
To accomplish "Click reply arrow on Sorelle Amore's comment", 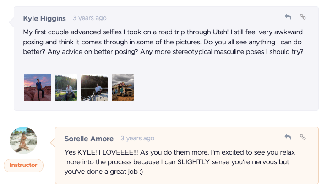I will [x=288, y=137].
